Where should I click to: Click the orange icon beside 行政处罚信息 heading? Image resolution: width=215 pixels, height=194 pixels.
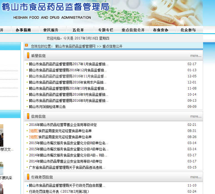click(x=28, y=177)
